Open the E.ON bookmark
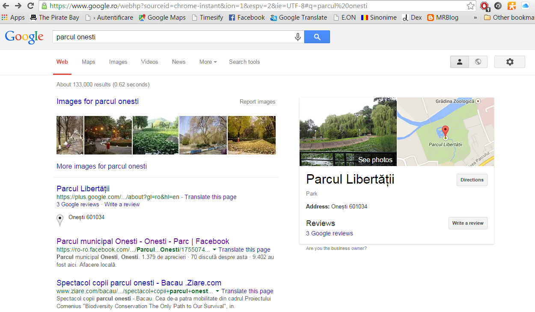Viewport: 535px width, 312px height. [x=344, y=18]
